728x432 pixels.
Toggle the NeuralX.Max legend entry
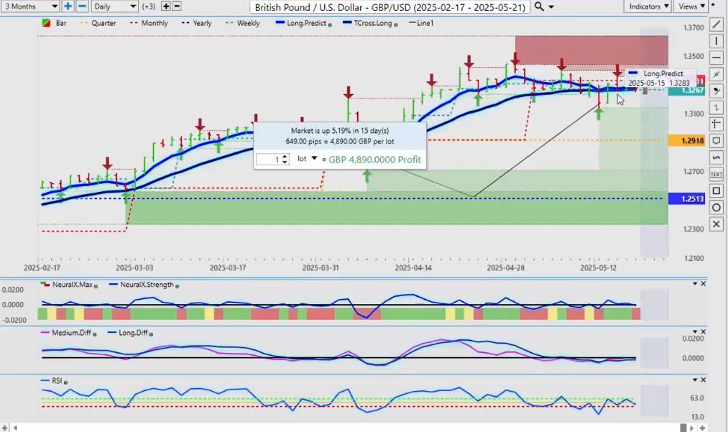(67, 285)
